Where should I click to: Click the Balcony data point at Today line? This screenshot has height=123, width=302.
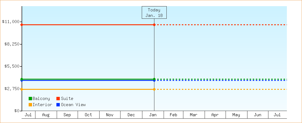click(x=154, y=79)
